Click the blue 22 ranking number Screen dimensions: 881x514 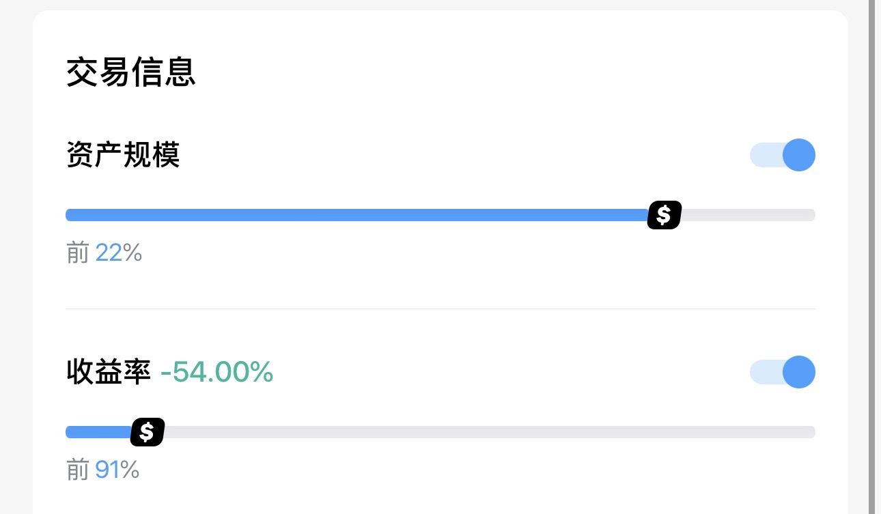point(109,253)
